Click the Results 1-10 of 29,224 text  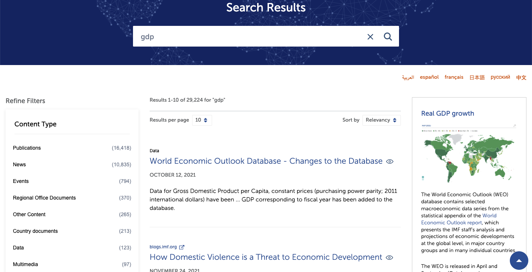(x=187, y=100)
